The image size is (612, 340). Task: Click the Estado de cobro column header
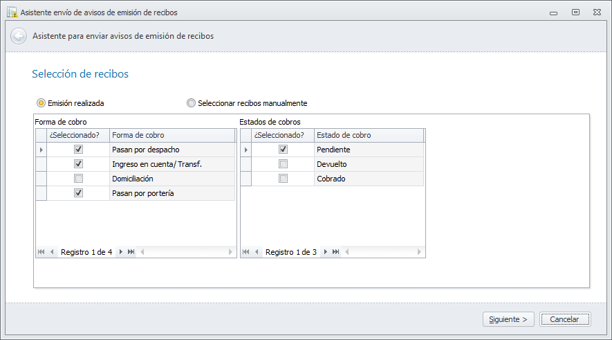pyautogui.click(x=368, y=135)
